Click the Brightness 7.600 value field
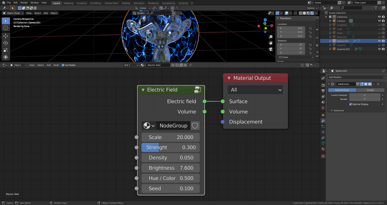This screenshot has width=387, height=205. [171, 168]
